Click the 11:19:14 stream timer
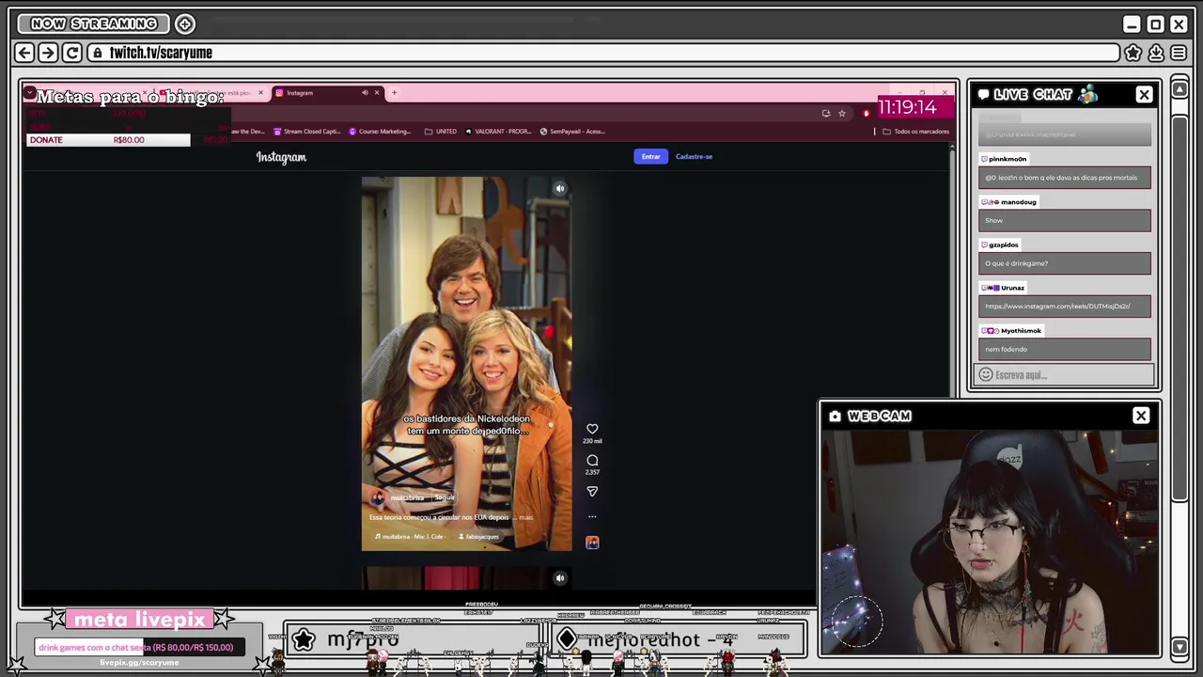 point(907,107)
